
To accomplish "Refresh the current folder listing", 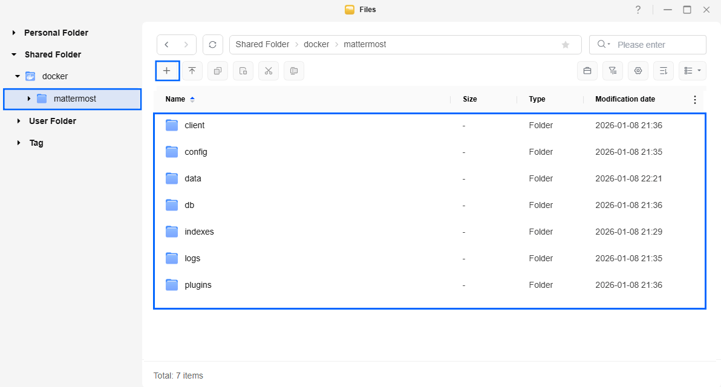I will point(212,45).
